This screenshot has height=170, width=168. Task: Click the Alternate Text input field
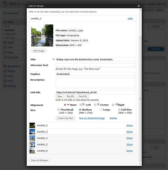tap(95, 65)
